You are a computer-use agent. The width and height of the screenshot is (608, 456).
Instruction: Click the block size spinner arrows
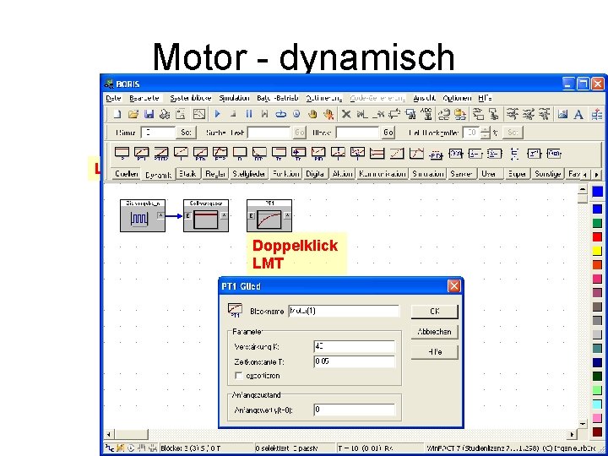(485, 133)
